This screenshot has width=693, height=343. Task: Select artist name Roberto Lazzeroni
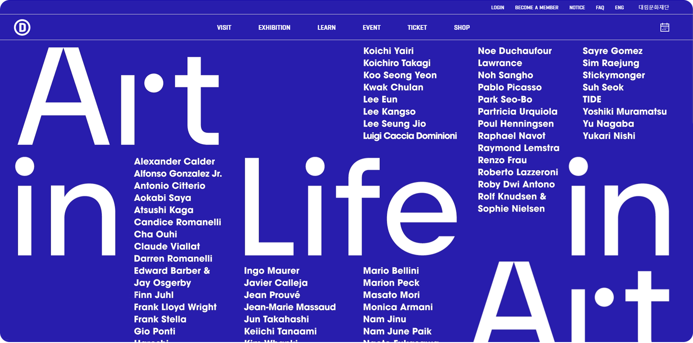coord(518,172)
